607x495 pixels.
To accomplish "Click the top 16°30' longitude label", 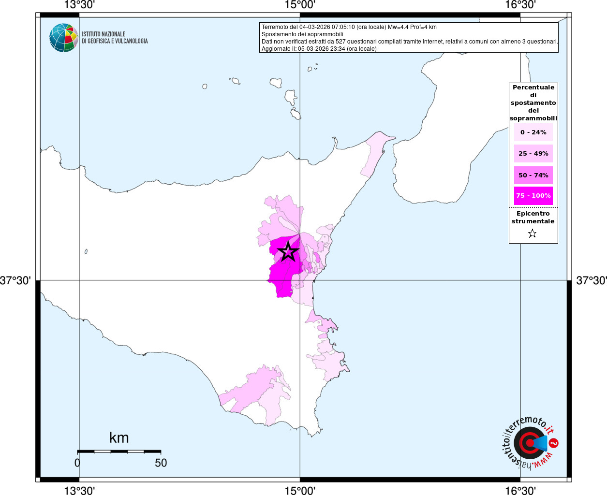I will pyautogui.click(x=520, y=5).
